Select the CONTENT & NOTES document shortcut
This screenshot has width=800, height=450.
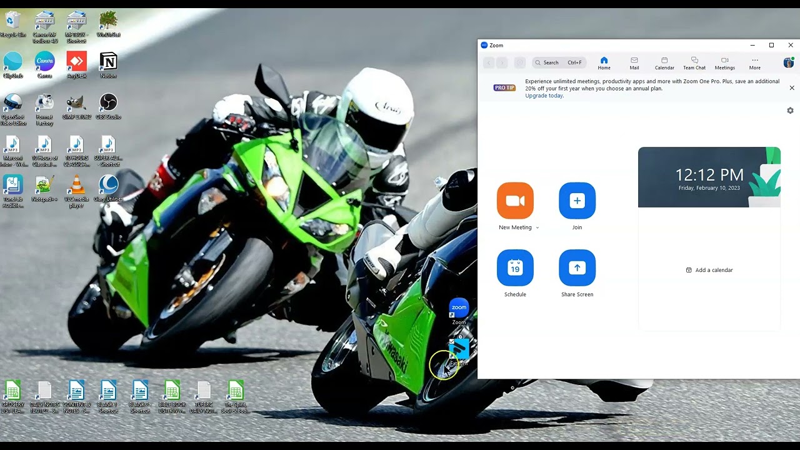point(76,397)
